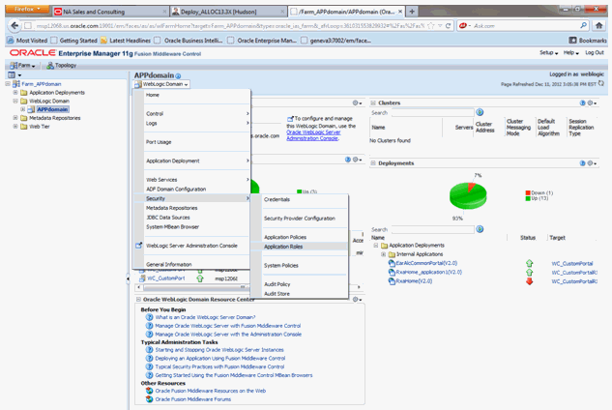Open Oracle WebLogic Server Administration Console link
612x410 pixels.
coord(313,135)
